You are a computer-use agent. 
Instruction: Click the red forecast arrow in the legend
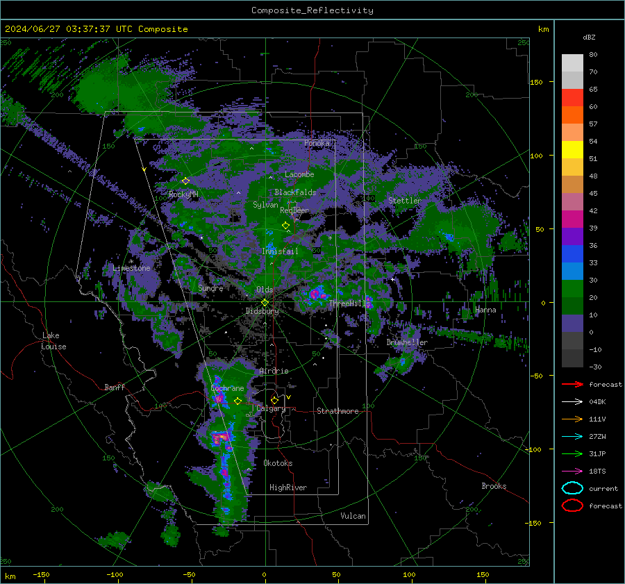point(572,384)
